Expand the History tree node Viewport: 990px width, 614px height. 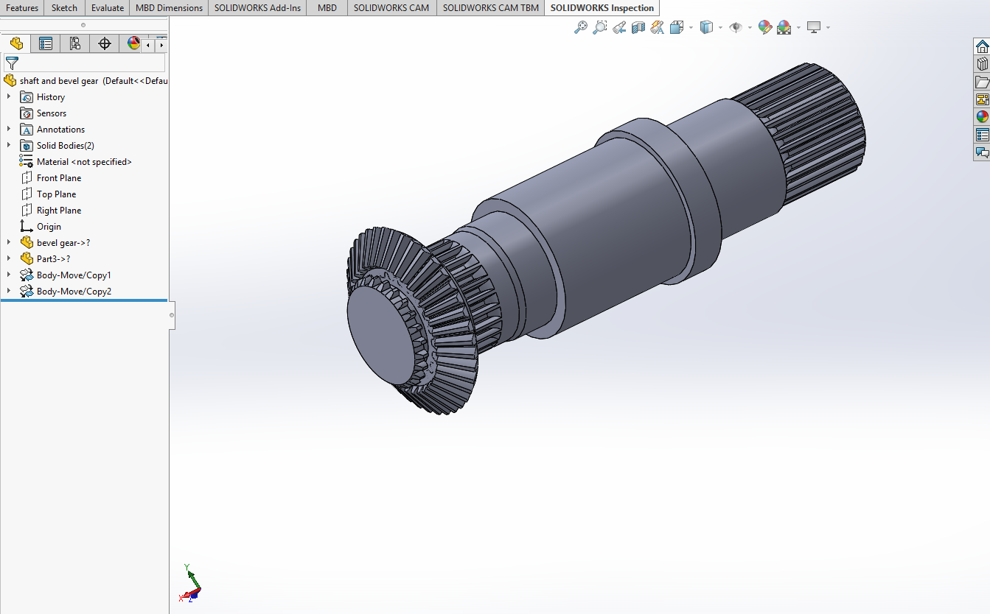point(9,96)
